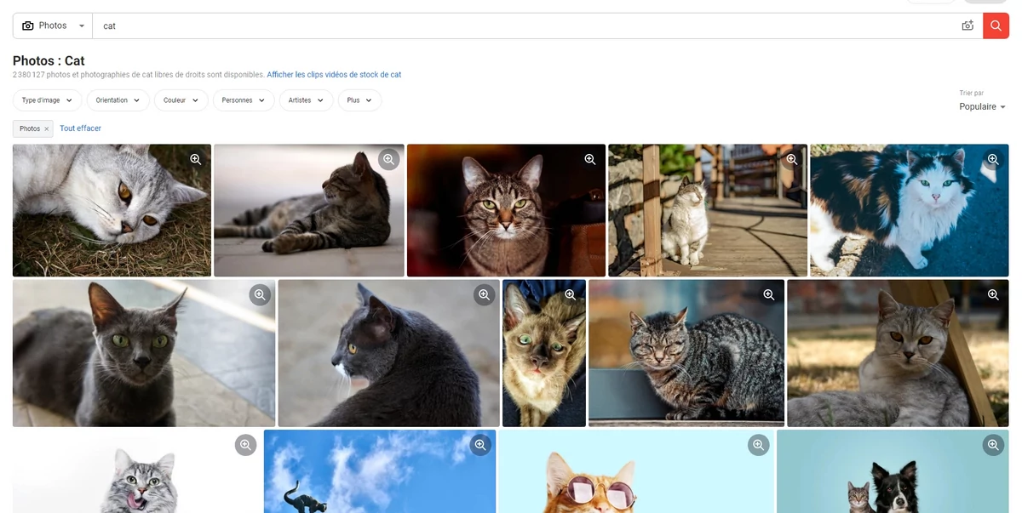Image resolution: width=1022 pixels, height=513 pixels.
Task: Open the Populaire sort dropdown
Action: tap(982, 107)
